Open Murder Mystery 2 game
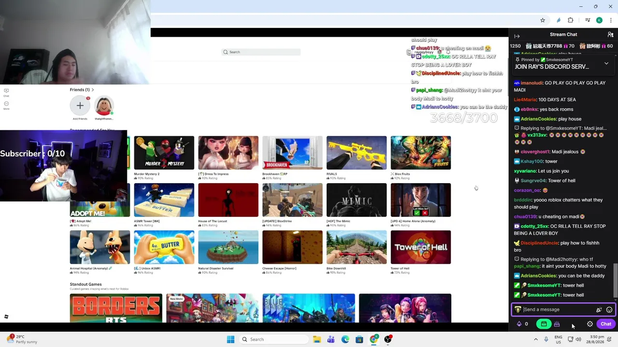Screen dimensions: 618x347 [x=164, y=153]
